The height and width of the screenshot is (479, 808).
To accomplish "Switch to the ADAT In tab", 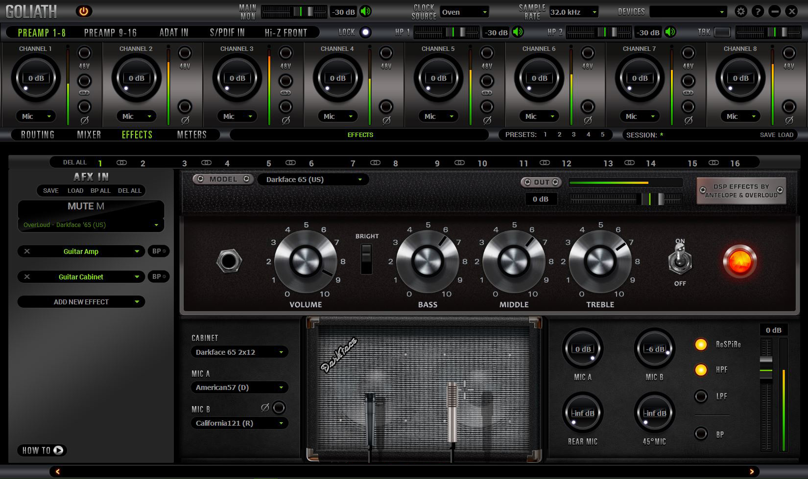I will 174,33.
